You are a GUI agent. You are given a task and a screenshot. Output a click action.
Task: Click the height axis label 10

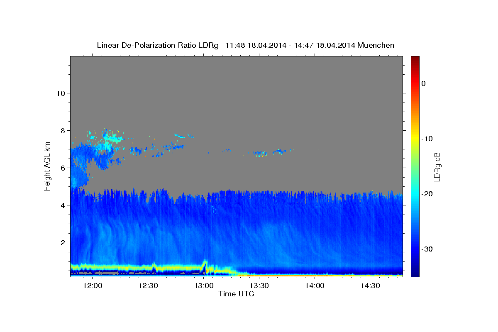(x=60, y=93)
